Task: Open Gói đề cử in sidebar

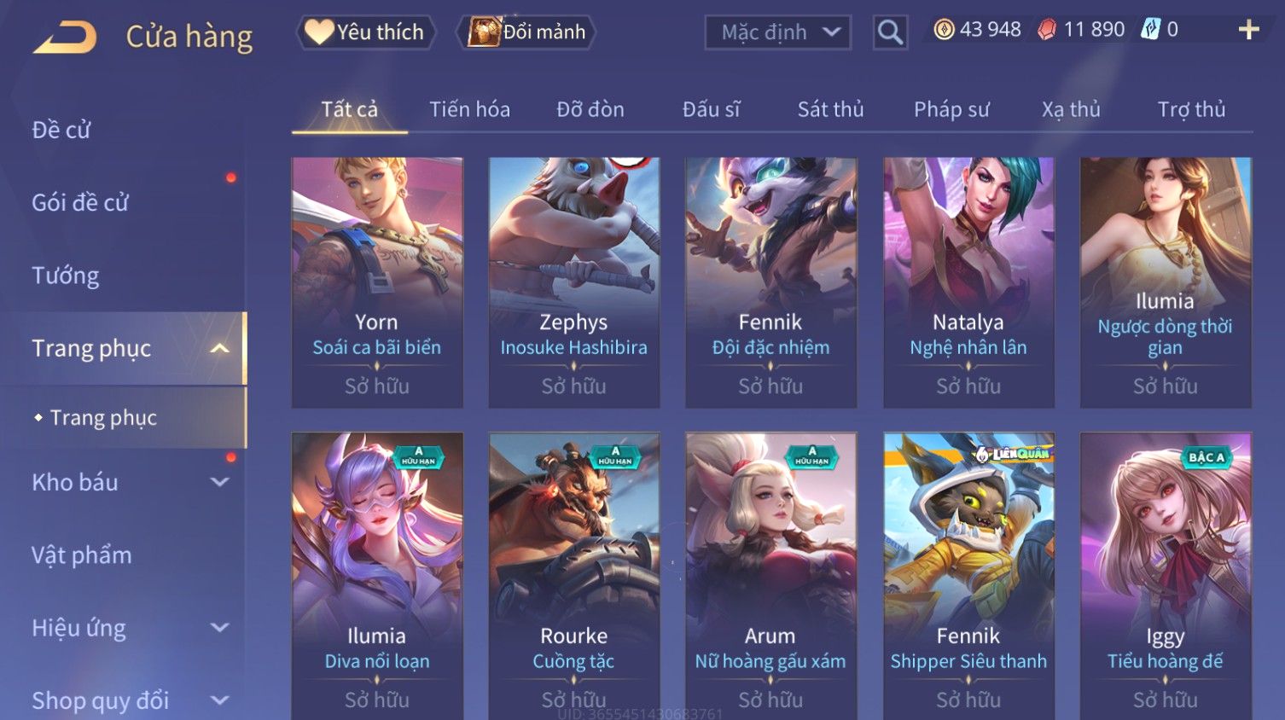Action: pos(80,203)
